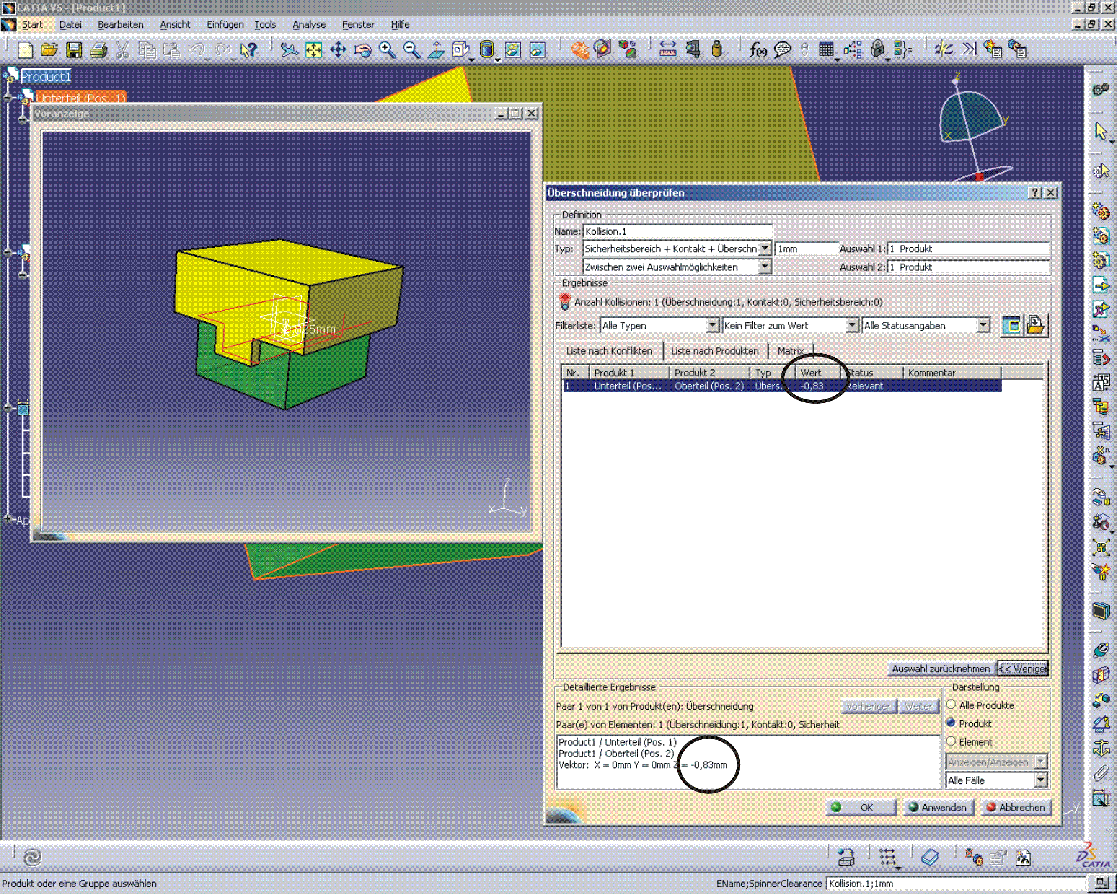The width and height of the screenshot is (1117, 894).
Task: Click the spiral icon in bottom-left toolbar
Action: (33, 858)
